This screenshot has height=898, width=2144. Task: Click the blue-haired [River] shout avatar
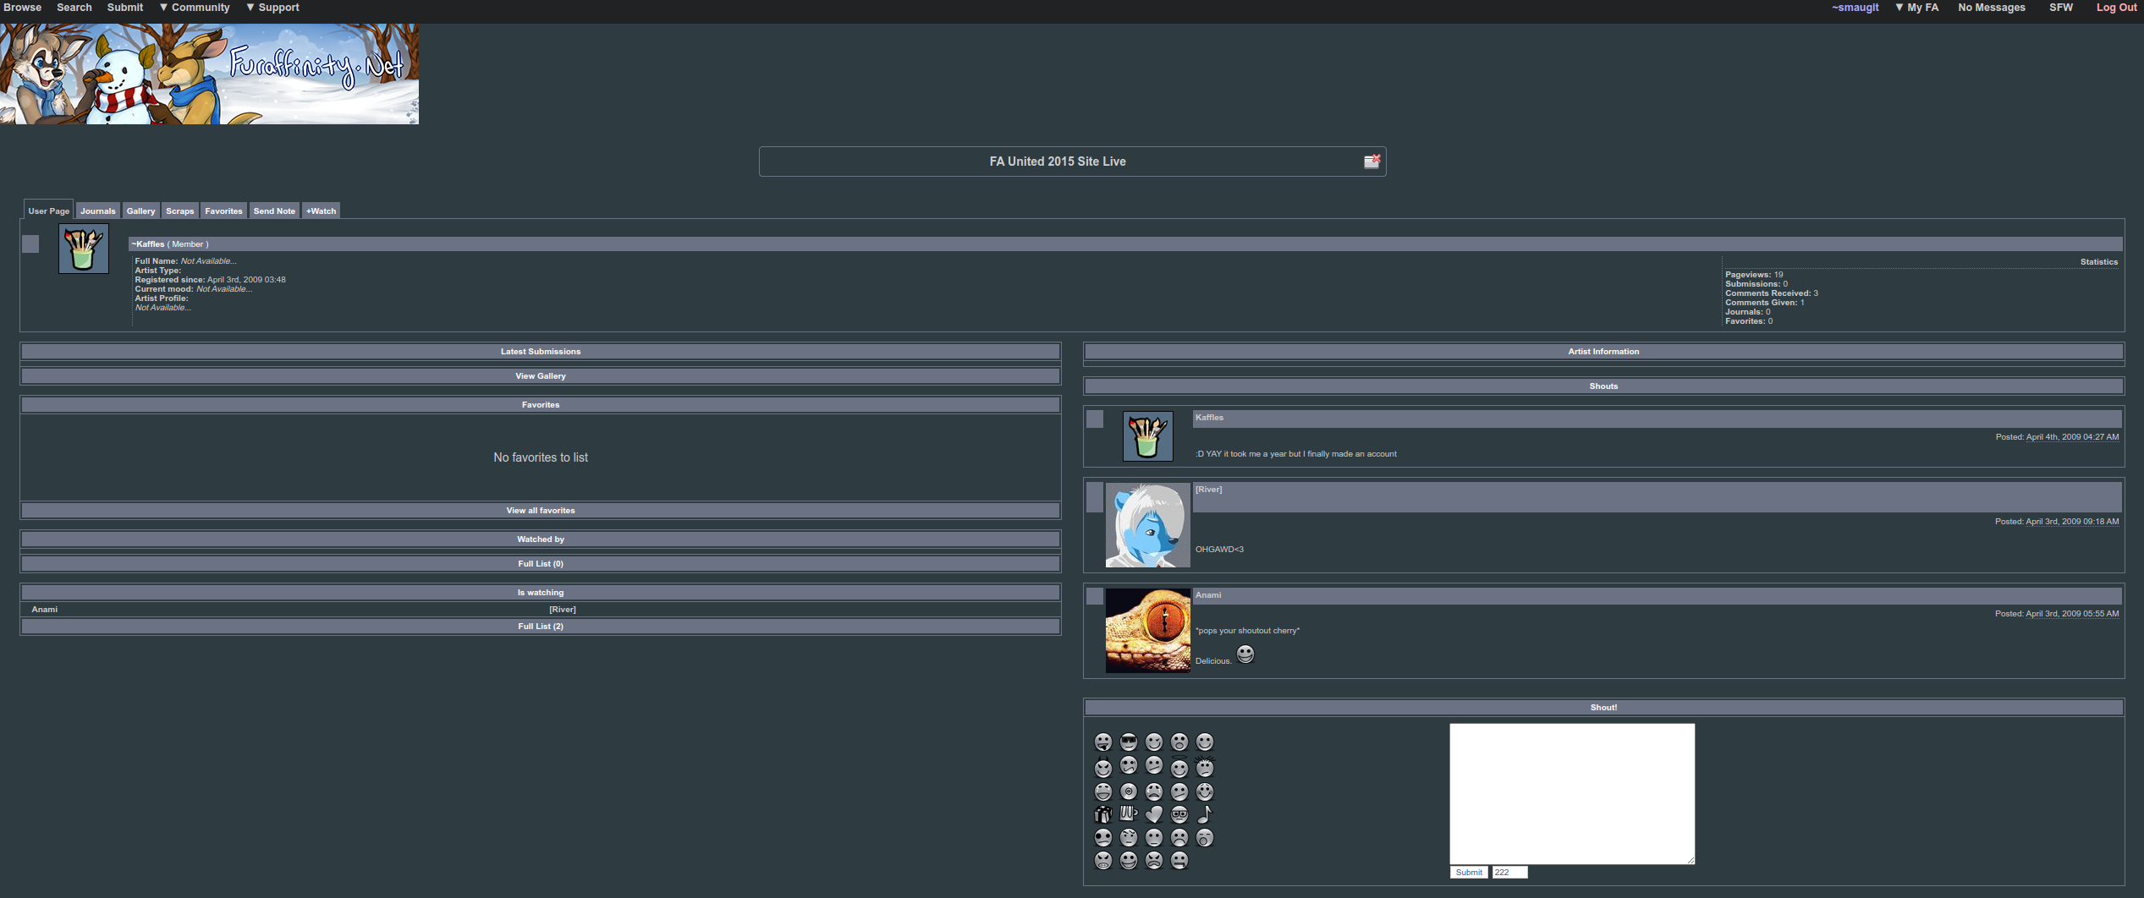pos(1148,525)
